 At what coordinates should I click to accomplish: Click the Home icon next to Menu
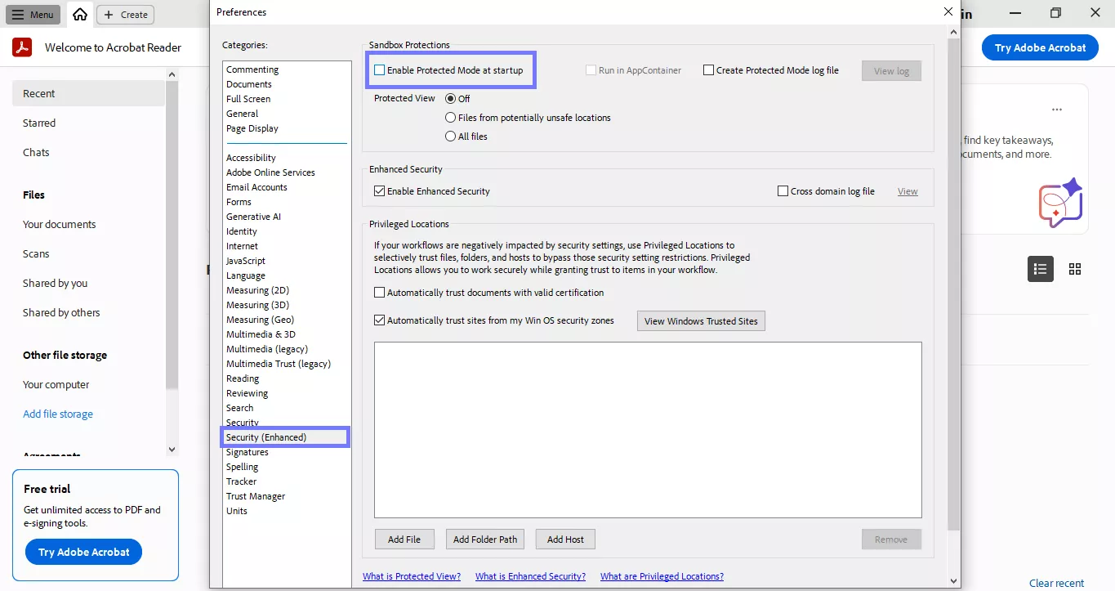click(79, 14)
